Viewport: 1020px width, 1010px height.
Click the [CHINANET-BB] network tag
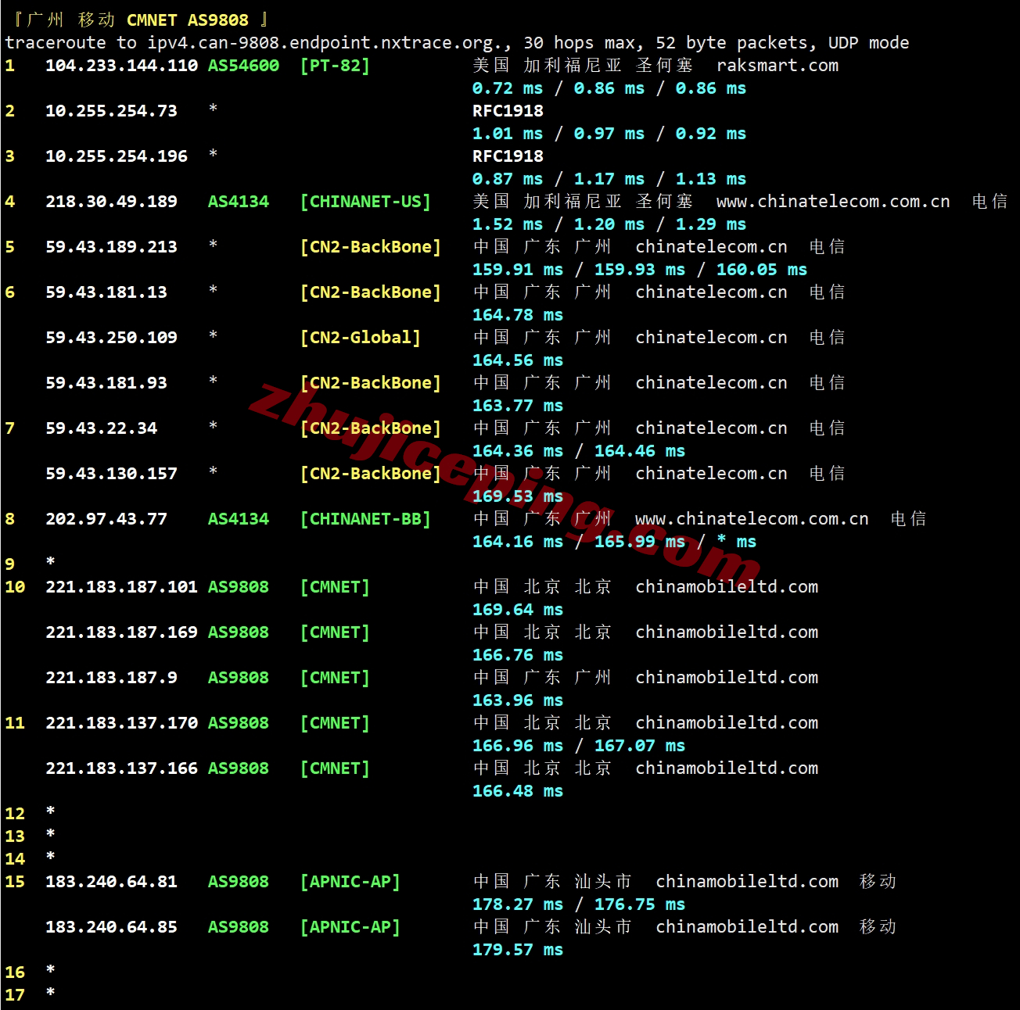[x=365, y=519]
